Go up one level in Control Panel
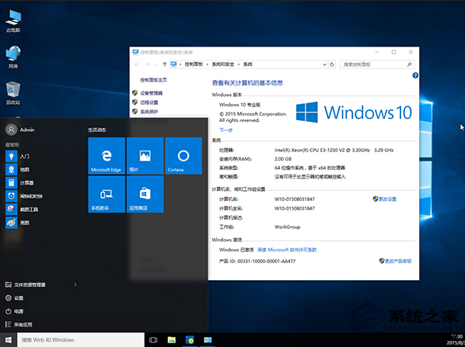Image resolution: width=465 pixels, height=347 pixels. click(x=164, y=64)
